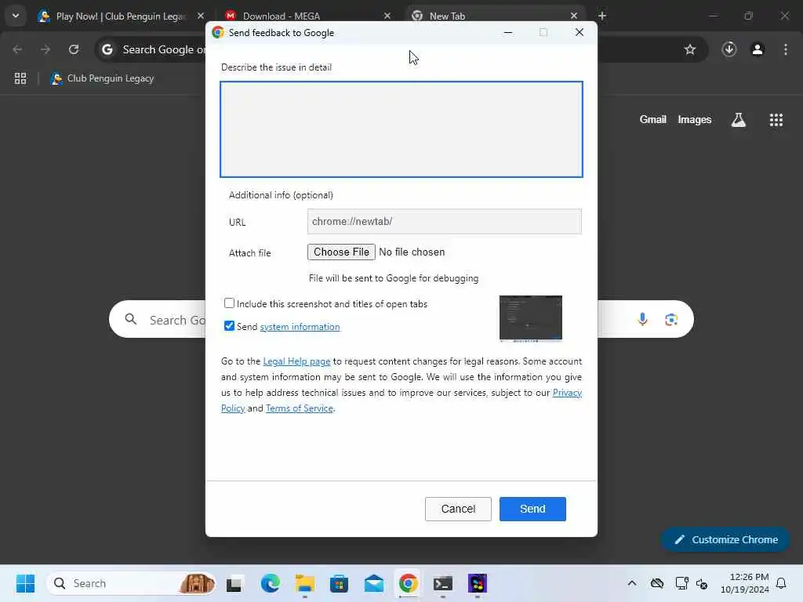Click the Google G icon in address bar

[107, 49]
